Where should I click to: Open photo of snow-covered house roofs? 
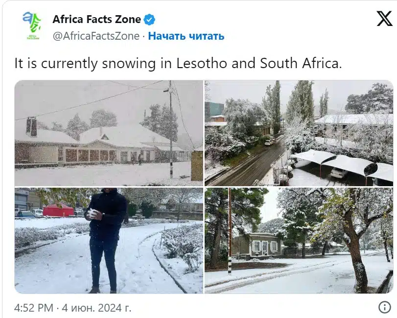pos(109,133)
